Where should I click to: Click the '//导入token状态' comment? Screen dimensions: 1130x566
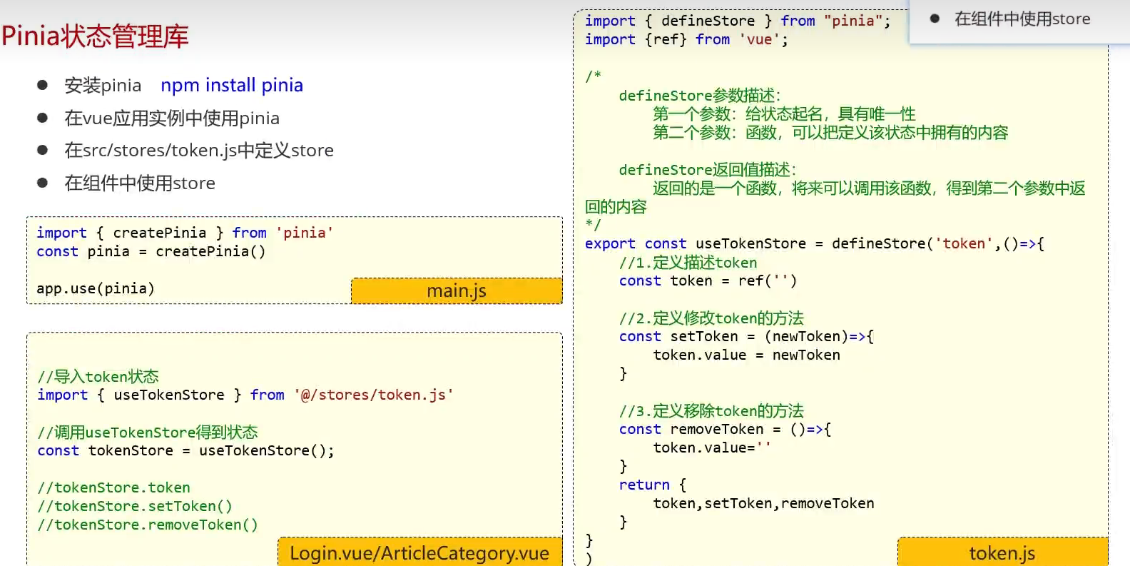pos(98,376)
